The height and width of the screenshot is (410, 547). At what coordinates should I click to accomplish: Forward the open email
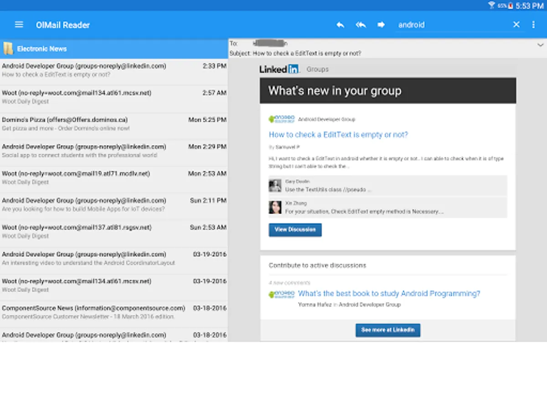381,25
